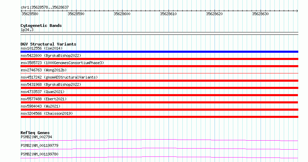Click the red nsv5577488 variant bar
308x162 pixels.
coord(159,102)
